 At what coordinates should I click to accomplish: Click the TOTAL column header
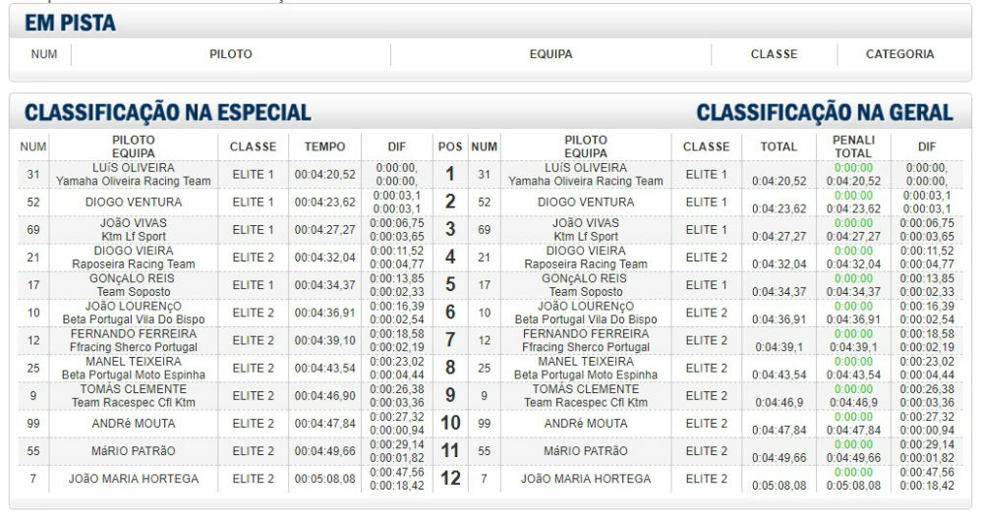point(778,146)
